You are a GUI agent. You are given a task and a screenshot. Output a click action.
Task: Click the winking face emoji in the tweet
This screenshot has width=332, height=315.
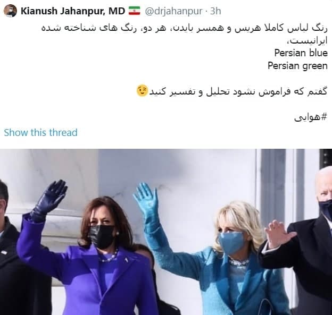pos(142,91)
